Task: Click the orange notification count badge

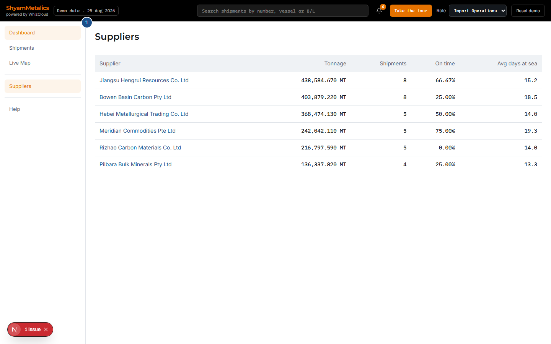Action: (x=383, y=7)
